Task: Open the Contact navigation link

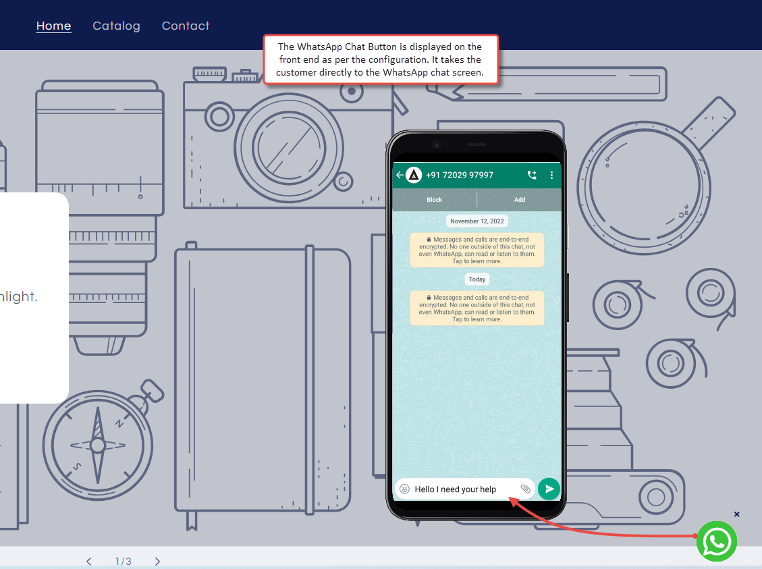Action: (x=186, y=26)
